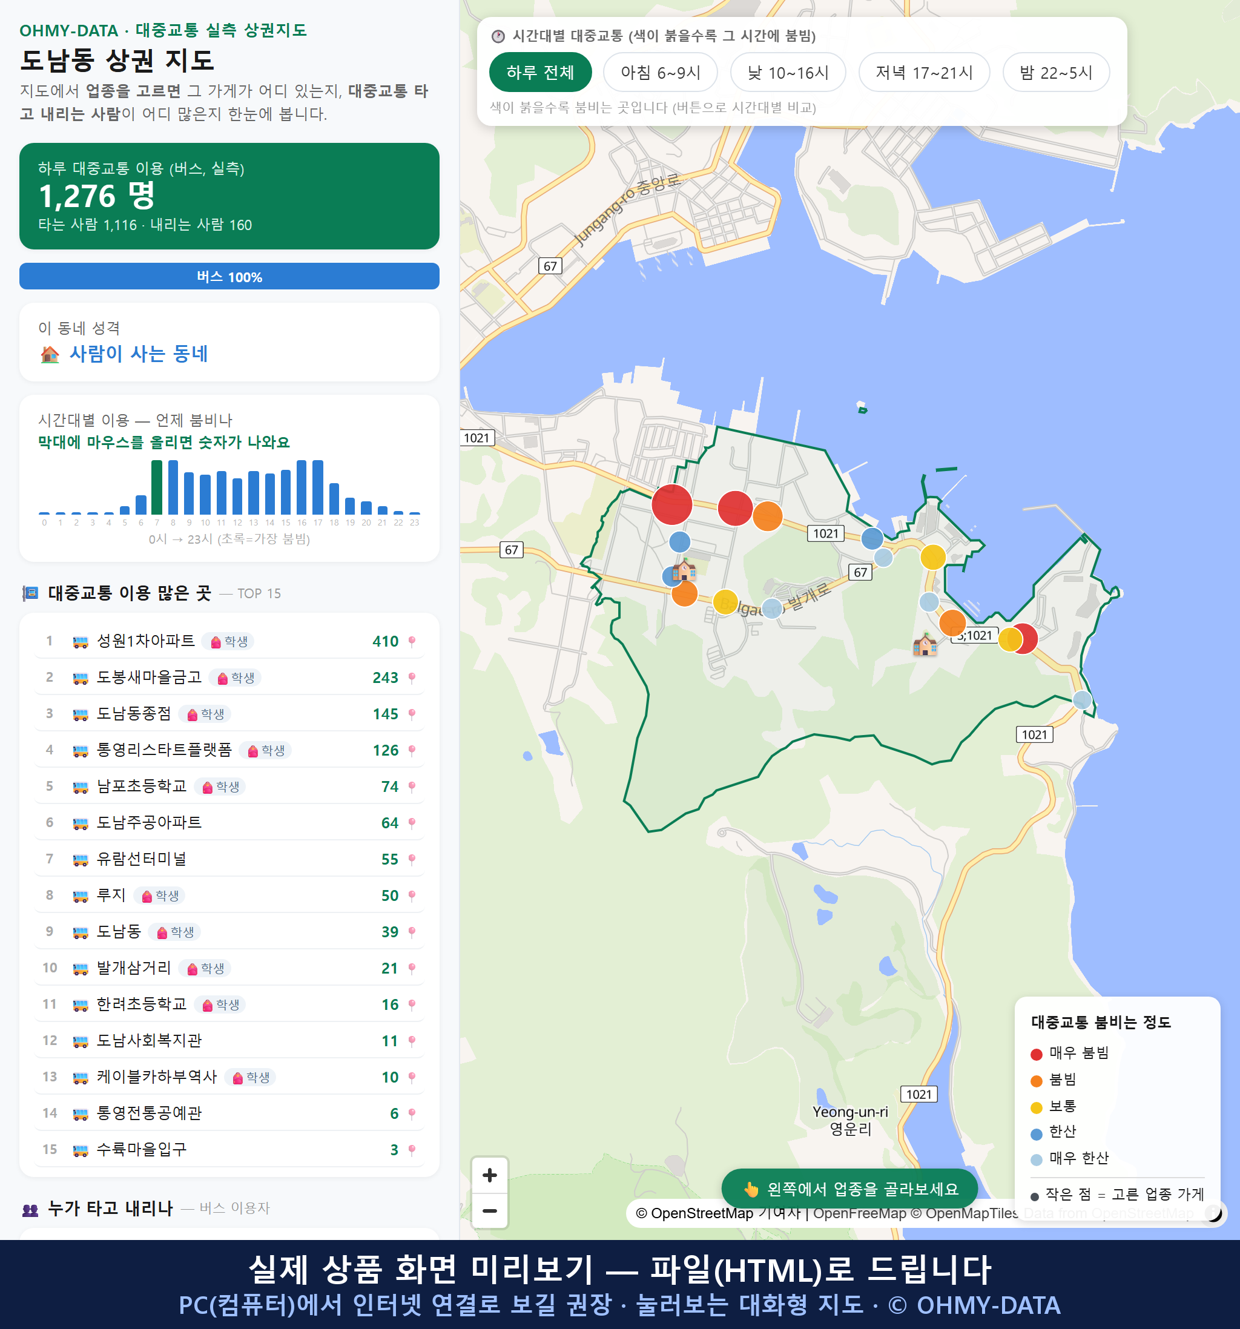The image size is (1240, 1329).
Task: Select the 도봉새마을금고 stop name
Action: click(x=149, y=676)
